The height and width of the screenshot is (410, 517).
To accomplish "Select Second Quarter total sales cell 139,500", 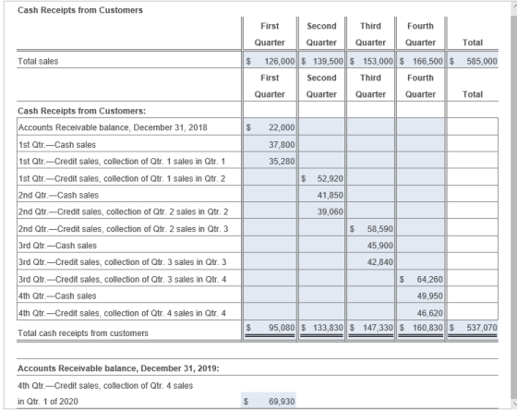I will (321, 61).
